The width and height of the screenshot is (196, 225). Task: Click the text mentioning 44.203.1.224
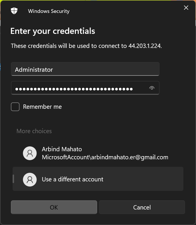point(87,46)
